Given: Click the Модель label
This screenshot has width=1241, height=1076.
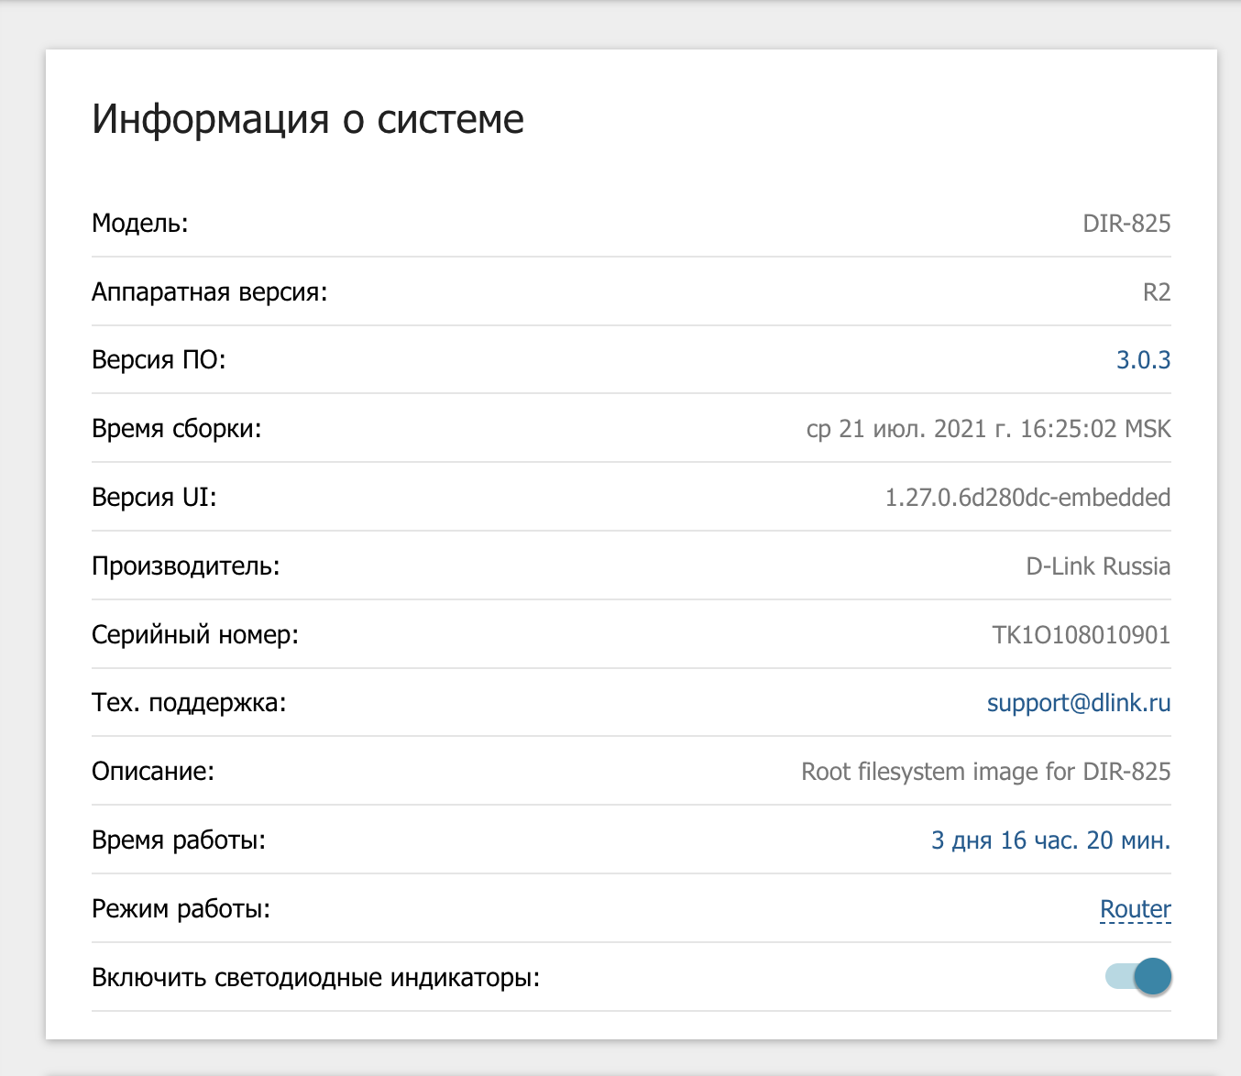Looking at the screenshot, I should pos(139,224).
